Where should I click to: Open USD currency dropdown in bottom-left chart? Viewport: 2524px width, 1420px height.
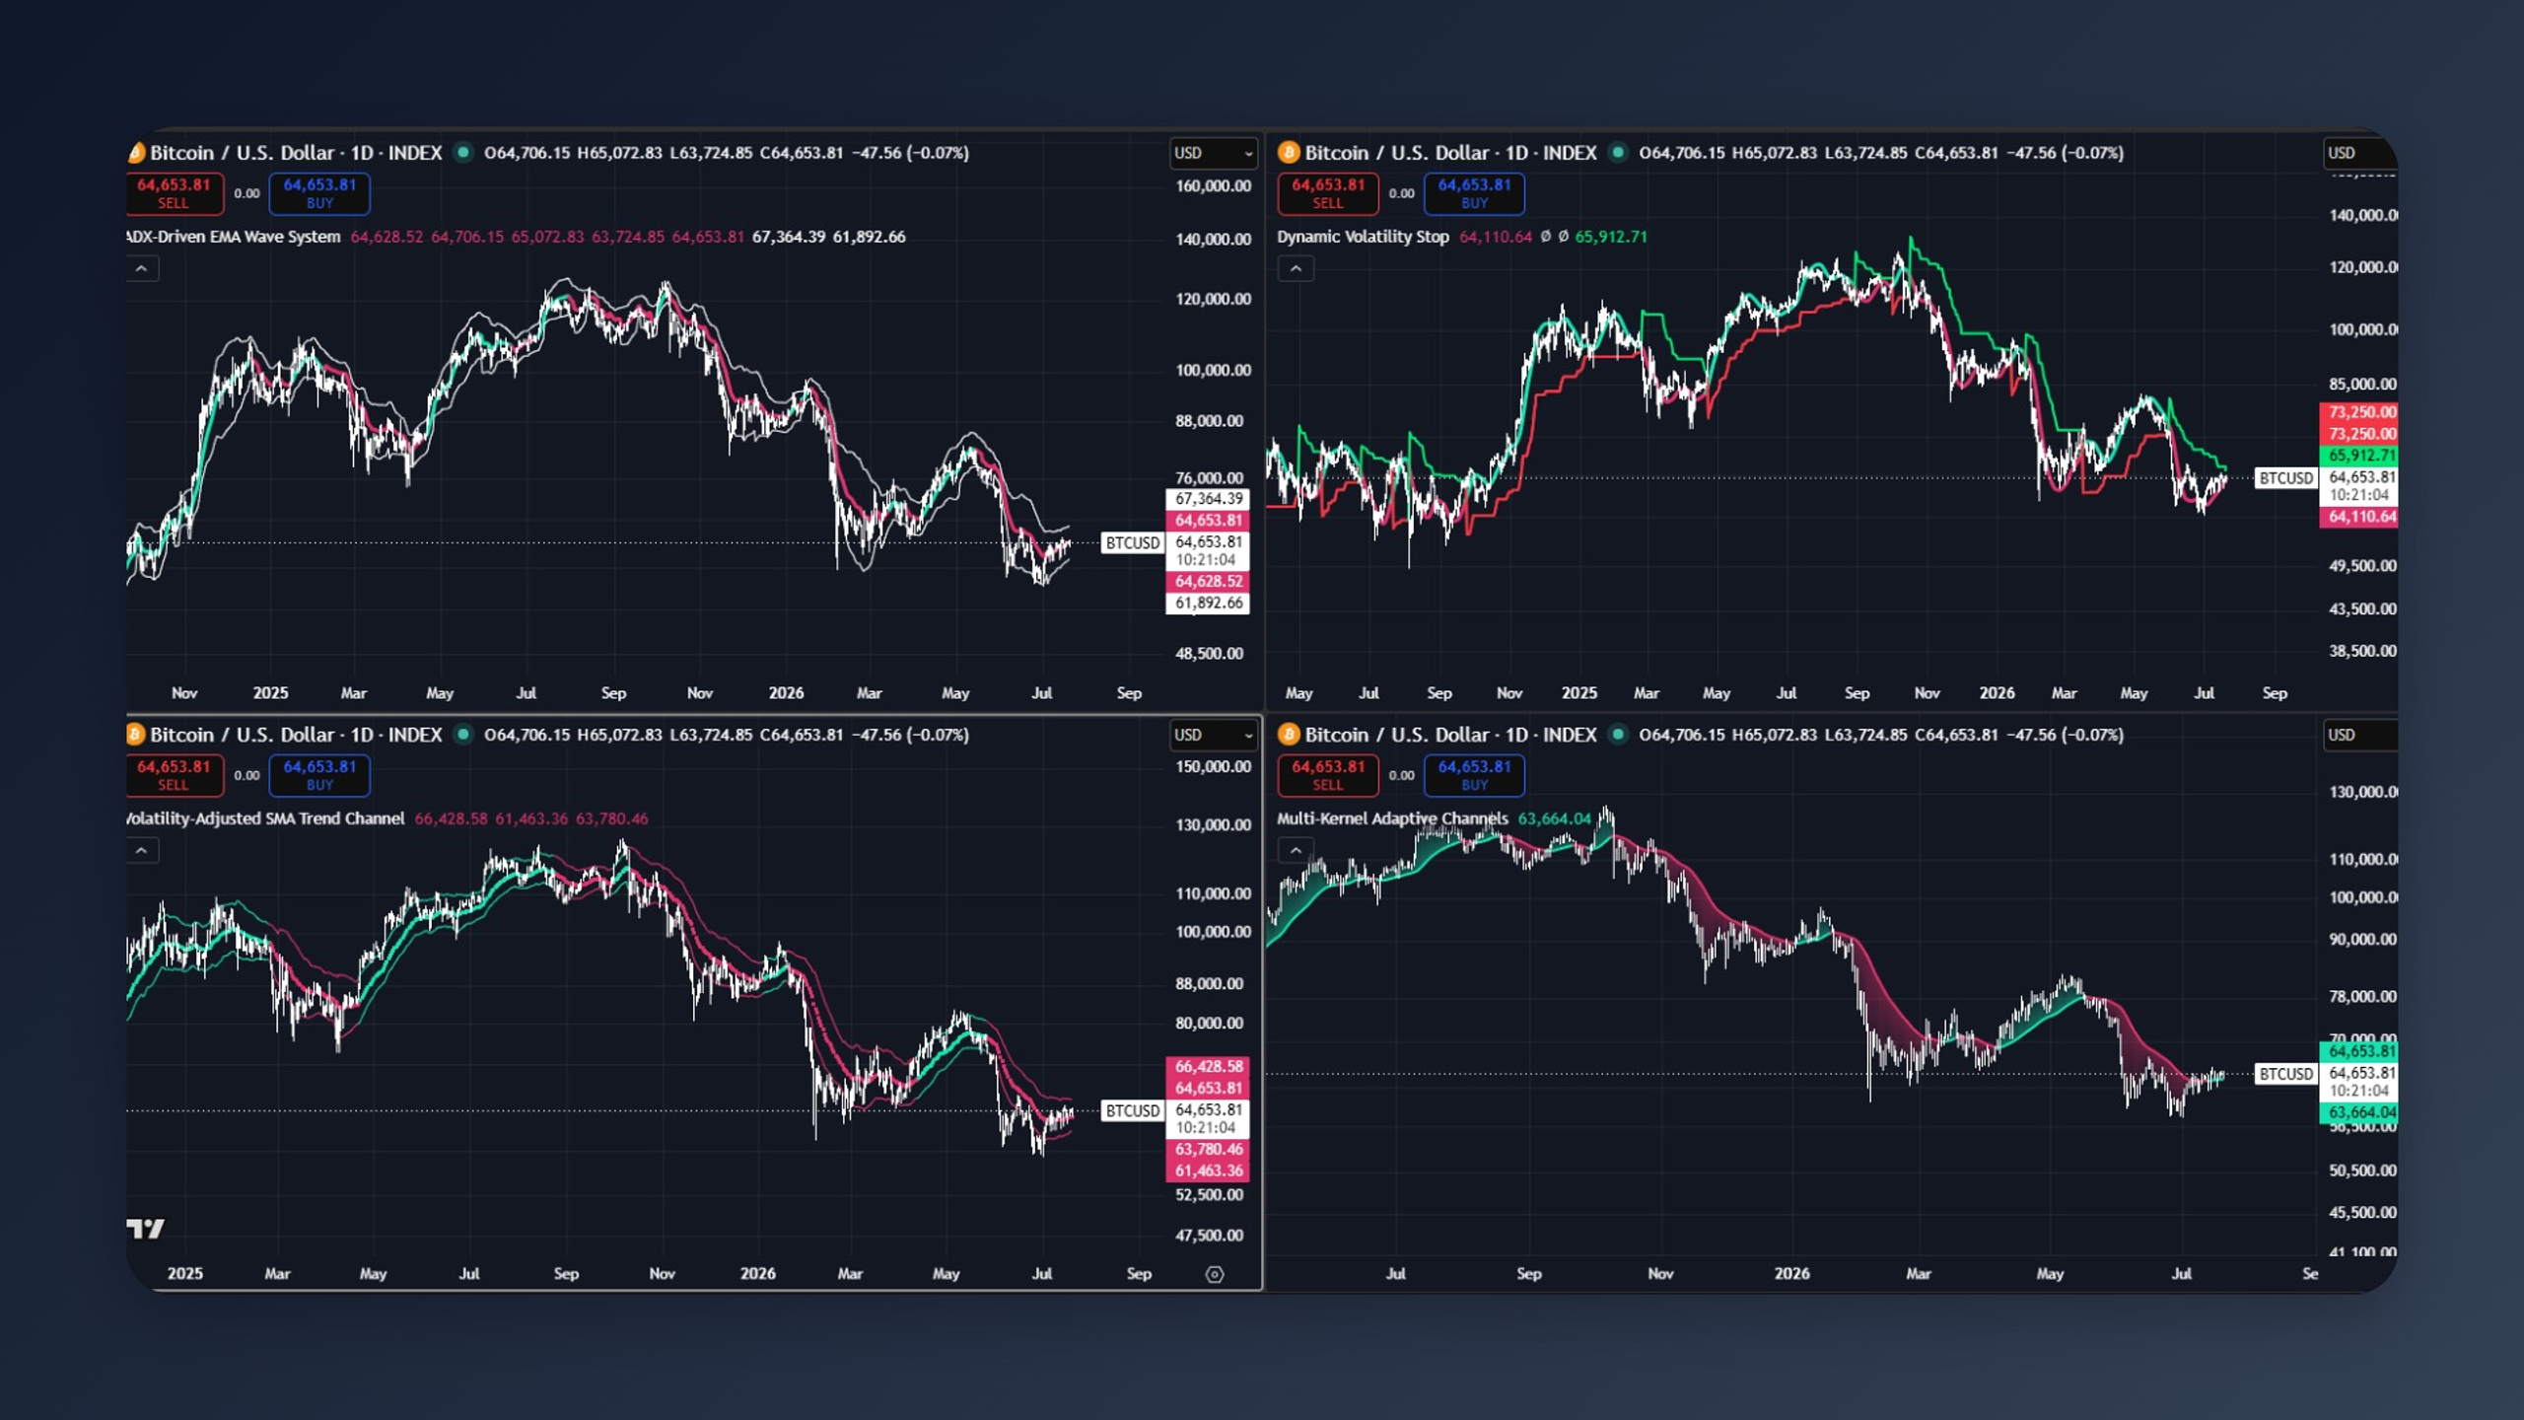tap(1213, 735)
